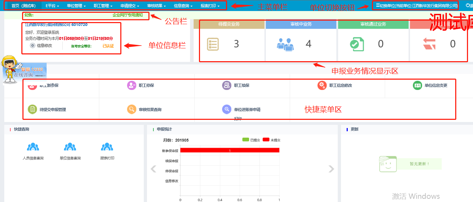Click the company name 江西新华发行集团有限公司 6010720
Screen dimensions: 473x202
56,25
